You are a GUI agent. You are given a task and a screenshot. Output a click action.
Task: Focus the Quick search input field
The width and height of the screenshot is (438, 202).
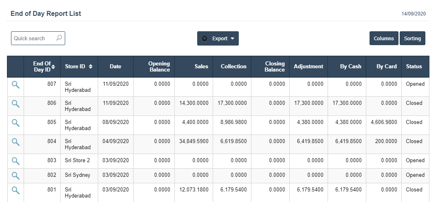point(33,38)
